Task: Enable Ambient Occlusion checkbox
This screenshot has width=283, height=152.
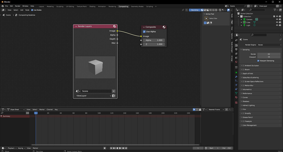Action: (243, 66)
